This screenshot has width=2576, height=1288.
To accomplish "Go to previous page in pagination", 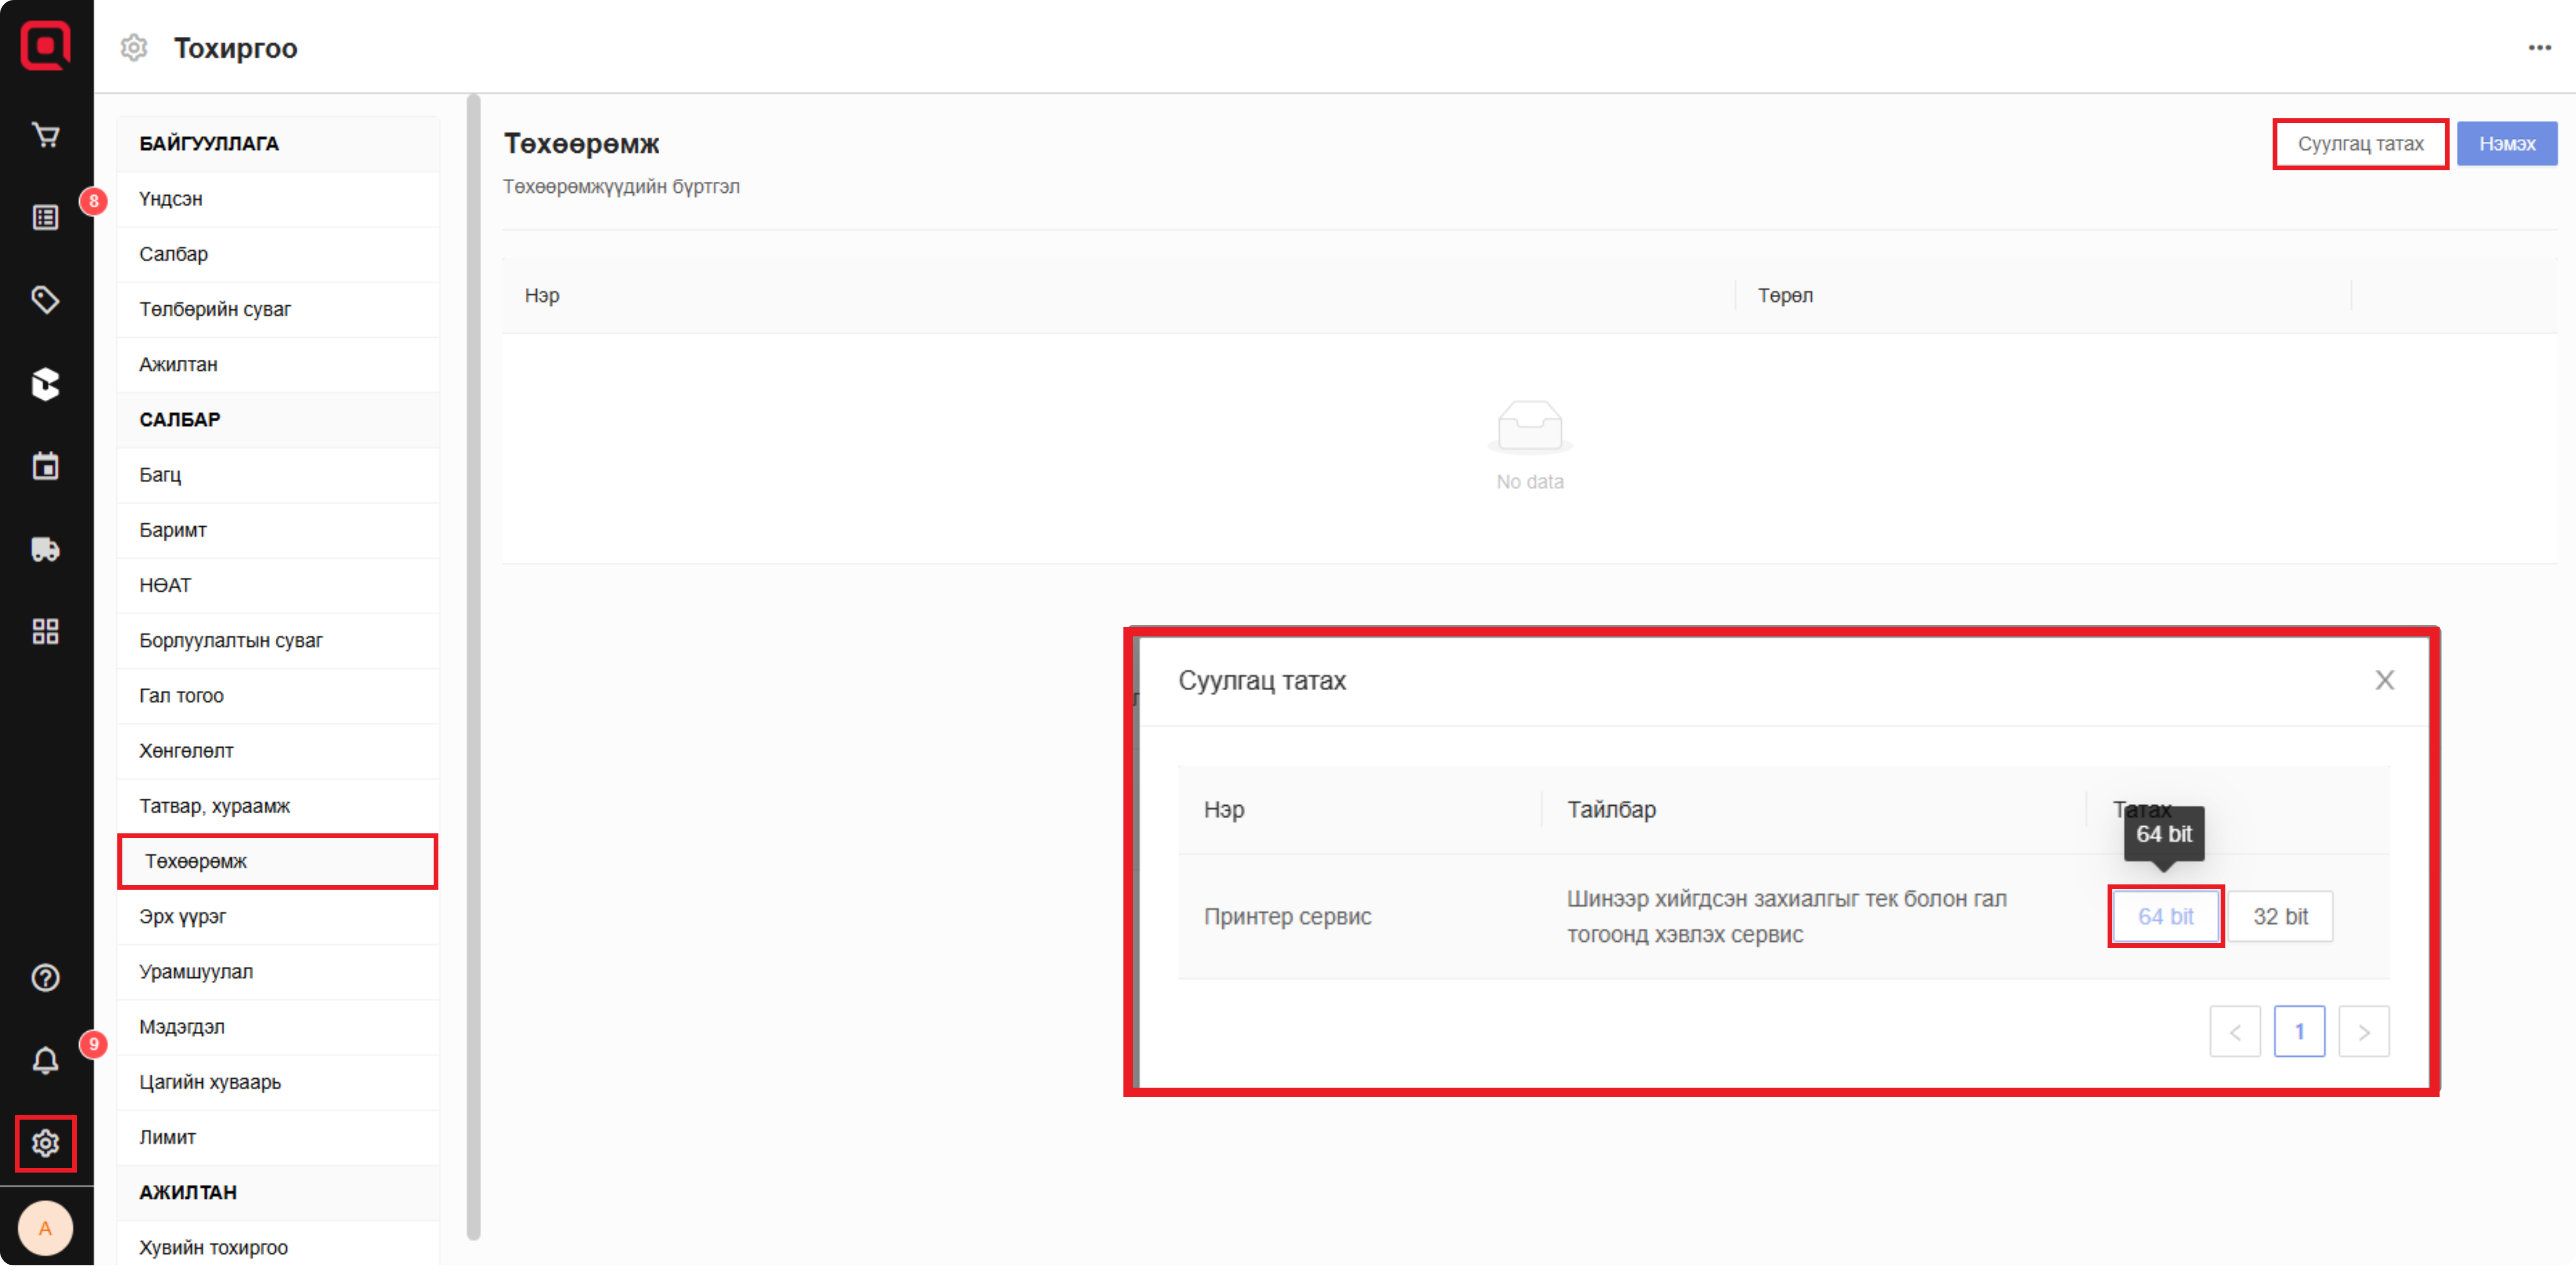I will (2234, 1032).
